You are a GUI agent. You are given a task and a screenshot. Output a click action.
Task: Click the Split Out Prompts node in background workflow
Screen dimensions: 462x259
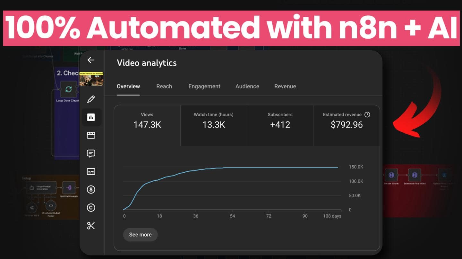click(69, 187)
